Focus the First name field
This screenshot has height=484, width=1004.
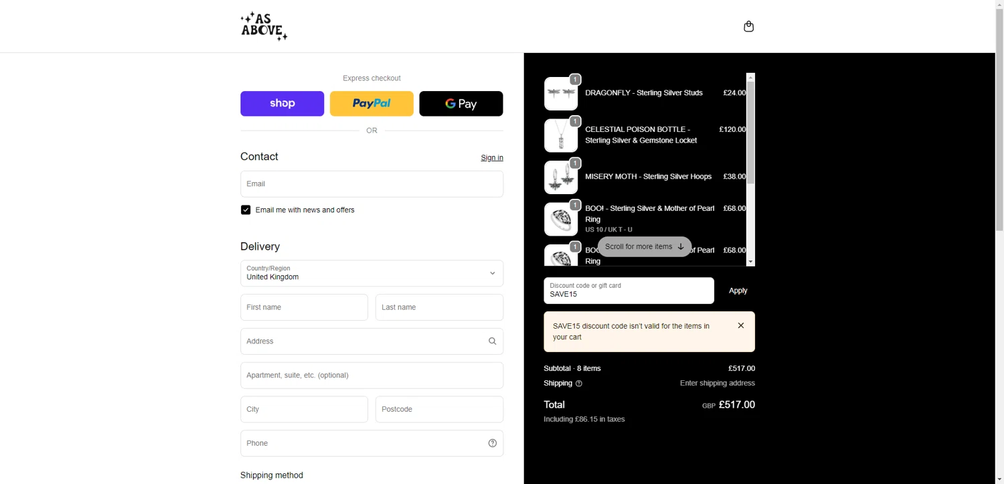[304, 307]
